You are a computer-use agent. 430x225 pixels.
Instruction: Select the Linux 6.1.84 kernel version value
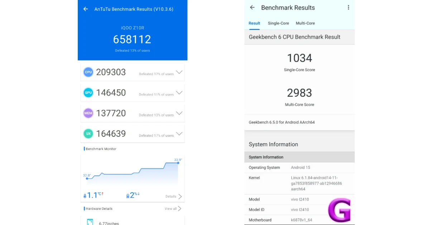tap(316, 183)
